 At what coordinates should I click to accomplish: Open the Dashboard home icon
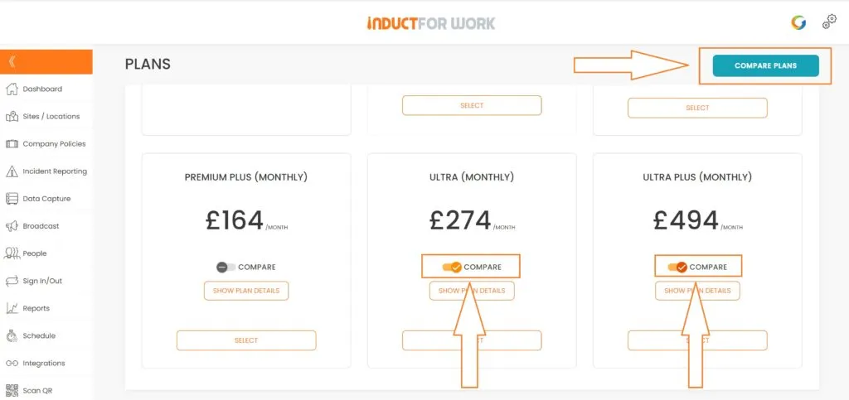(12, 89)
